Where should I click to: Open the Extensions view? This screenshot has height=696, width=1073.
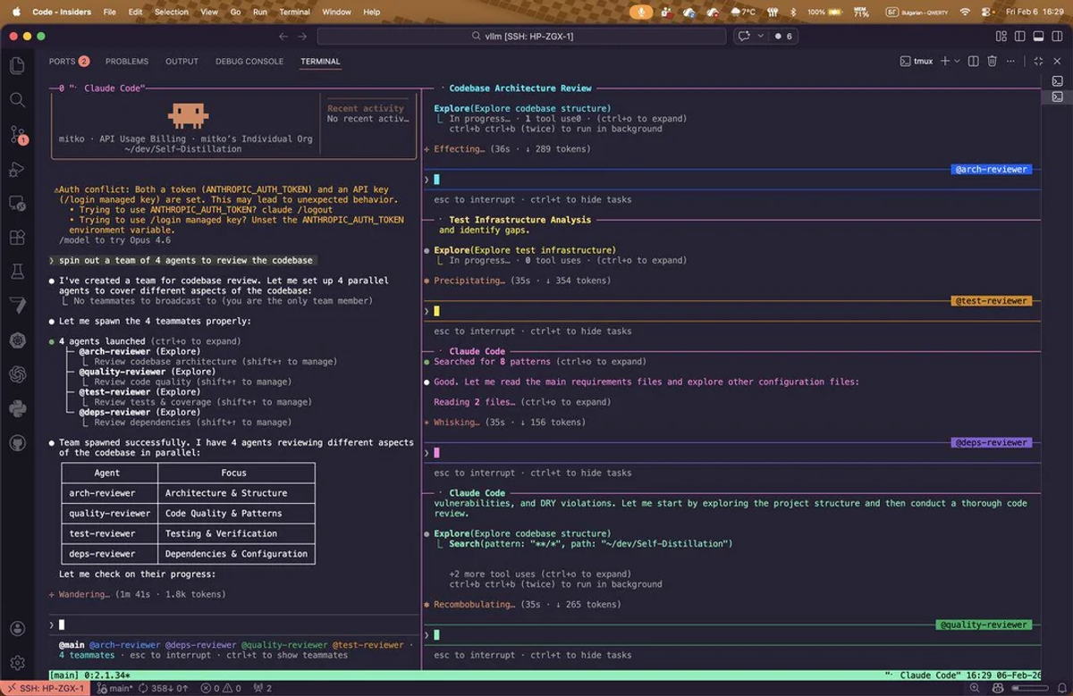17,238
